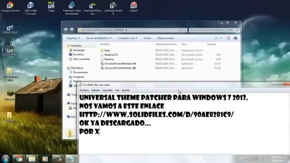This screenshot has height=163, width=290.
Task: Select Escritorio in the navigation pane
Action: [x=78, y=54]
